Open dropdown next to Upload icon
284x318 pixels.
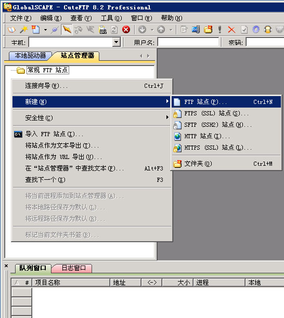point(171,30)
